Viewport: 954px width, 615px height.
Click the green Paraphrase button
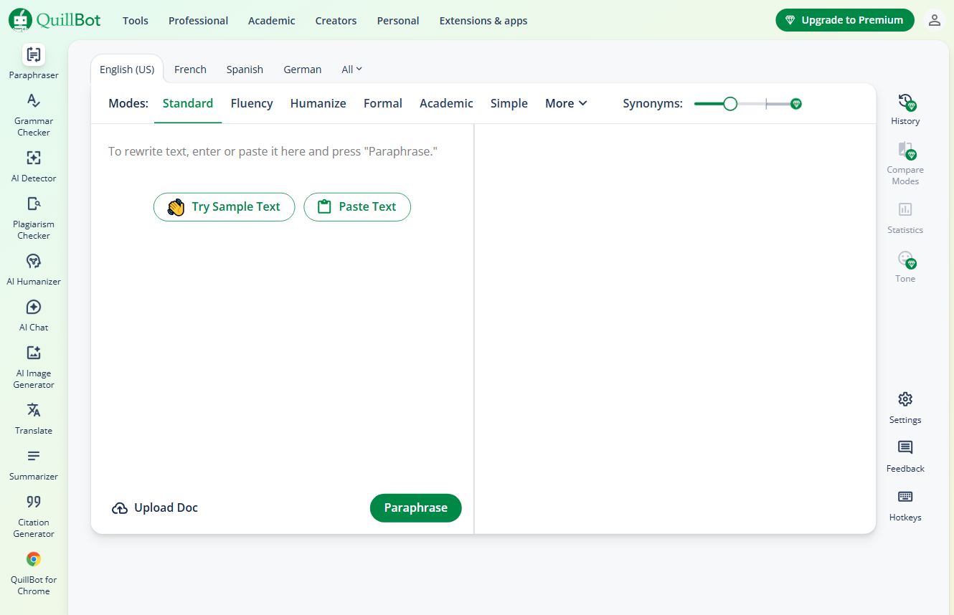[x=415, y=507]
